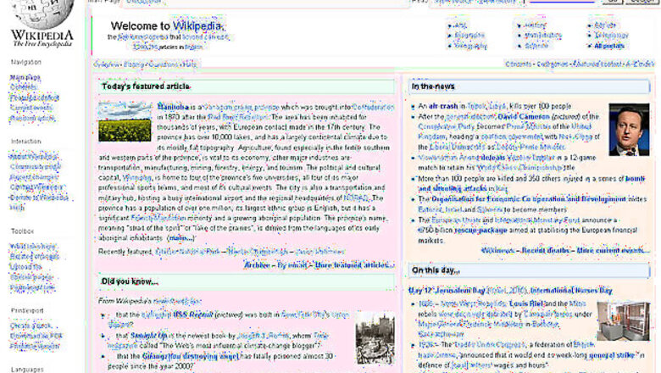Viewport: 661px width, 373px height.
Task: Click More current events...
Action: click(x=612, y=250)
